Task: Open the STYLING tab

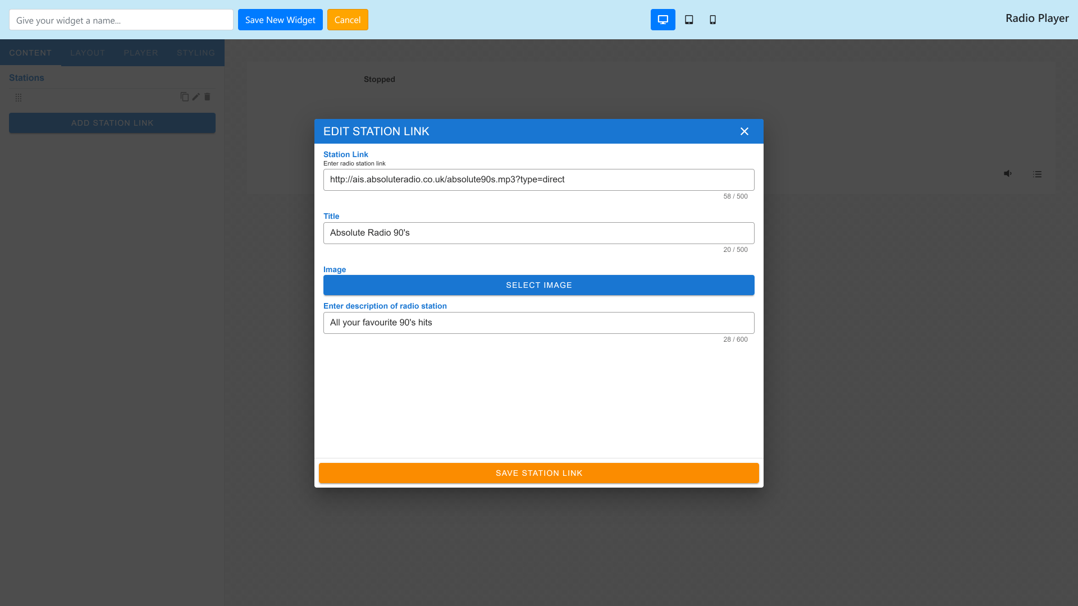Action: coord(196,53)
